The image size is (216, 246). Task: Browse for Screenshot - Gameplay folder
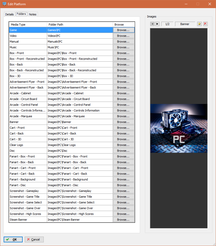pos(123,191)
